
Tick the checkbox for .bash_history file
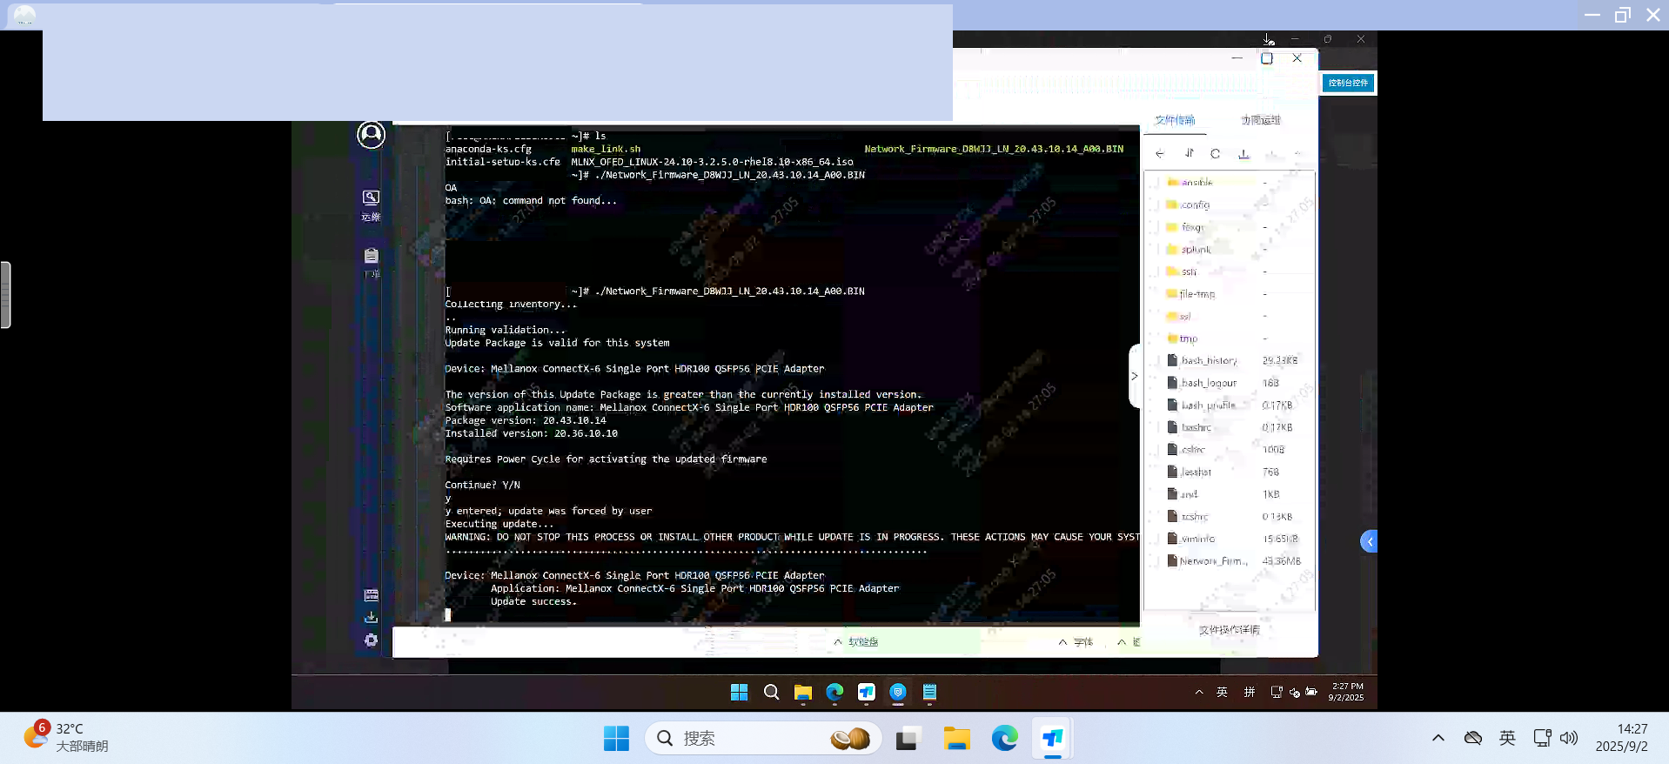1156,361
